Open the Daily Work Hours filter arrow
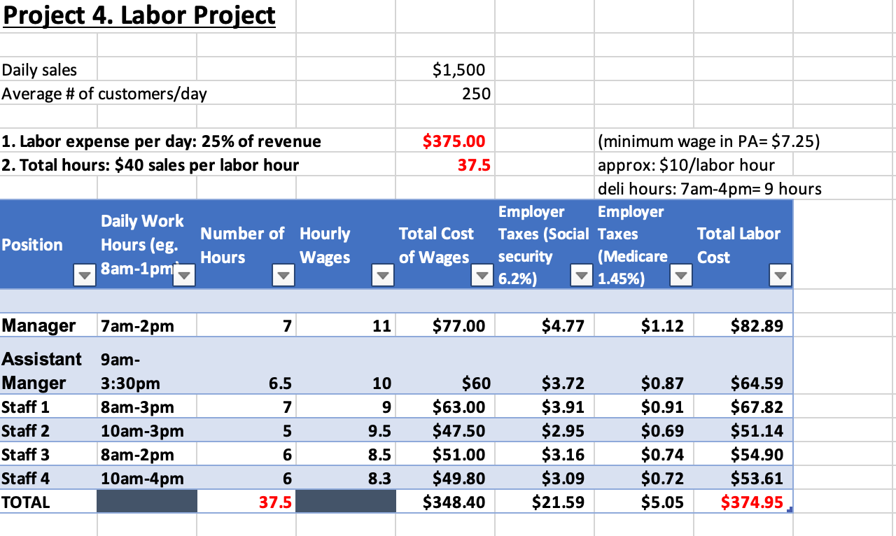 click(x=183, y=275)
